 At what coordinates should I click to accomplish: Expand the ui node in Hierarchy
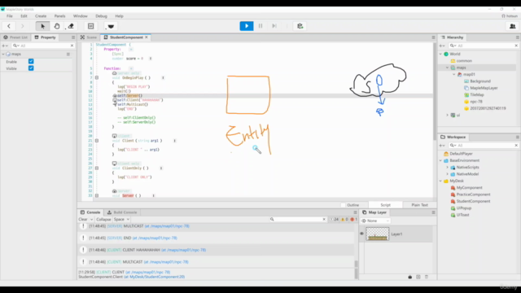[x=447, y=115]
